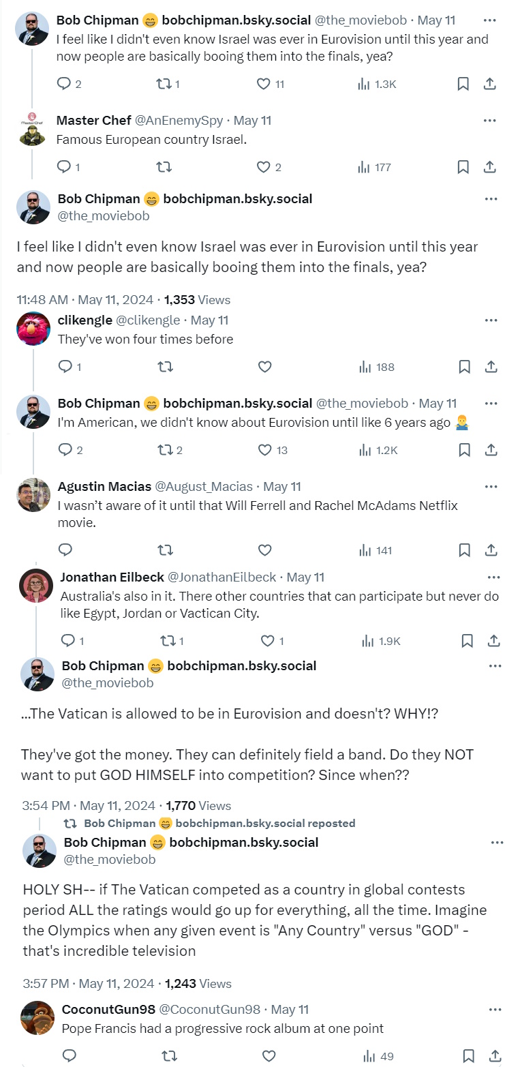Reply to Master Chef's tweet
505x1067 pixels.
point(63,167)
